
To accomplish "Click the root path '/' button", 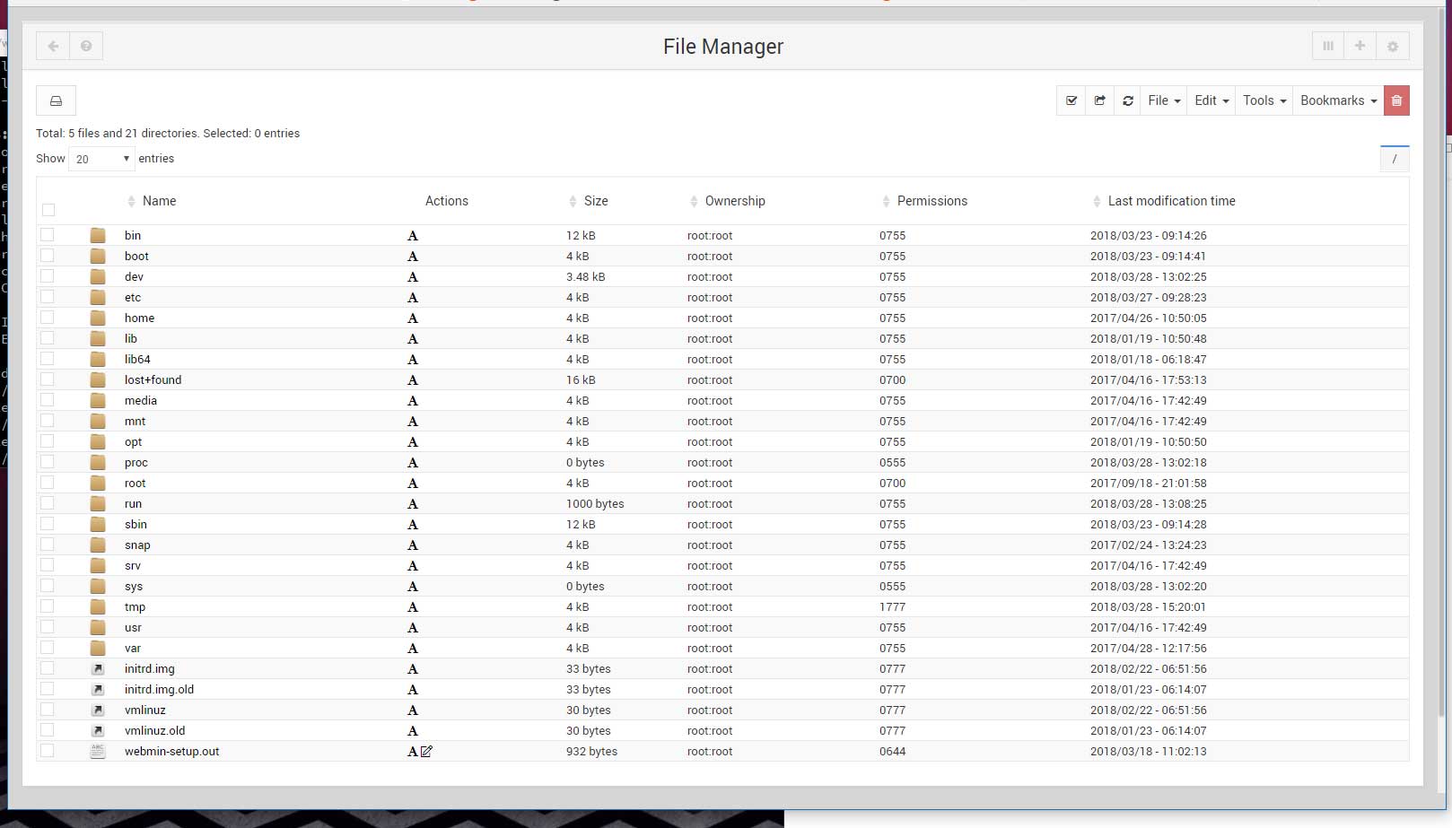I will [1394, 159].
